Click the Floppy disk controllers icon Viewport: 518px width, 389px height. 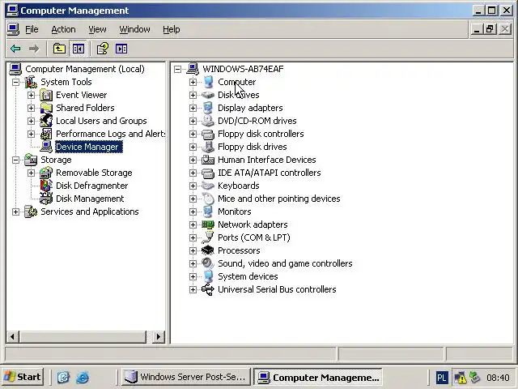208,134
